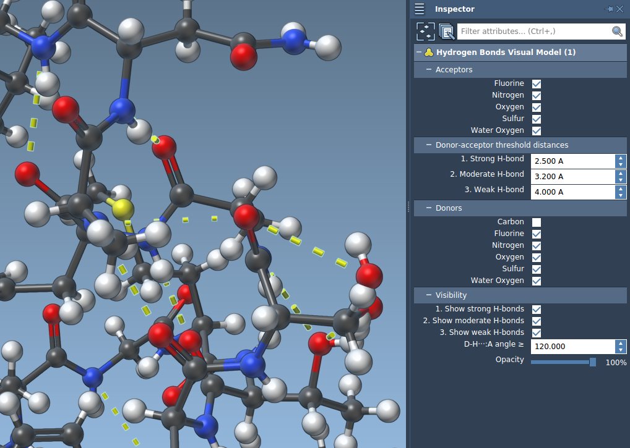Collapse the Visibility section
This screenshot has height=448, width=630.
[429, 295]
